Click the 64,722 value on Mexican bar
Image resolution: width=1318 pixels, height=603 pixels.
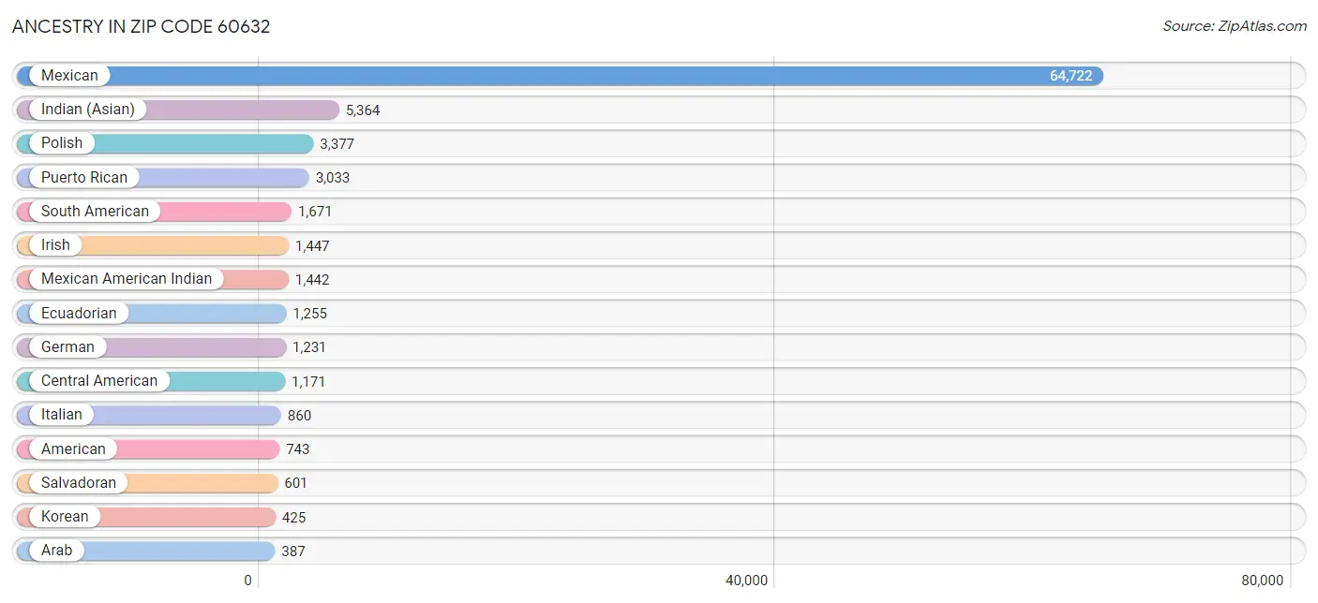point(1071,76)
